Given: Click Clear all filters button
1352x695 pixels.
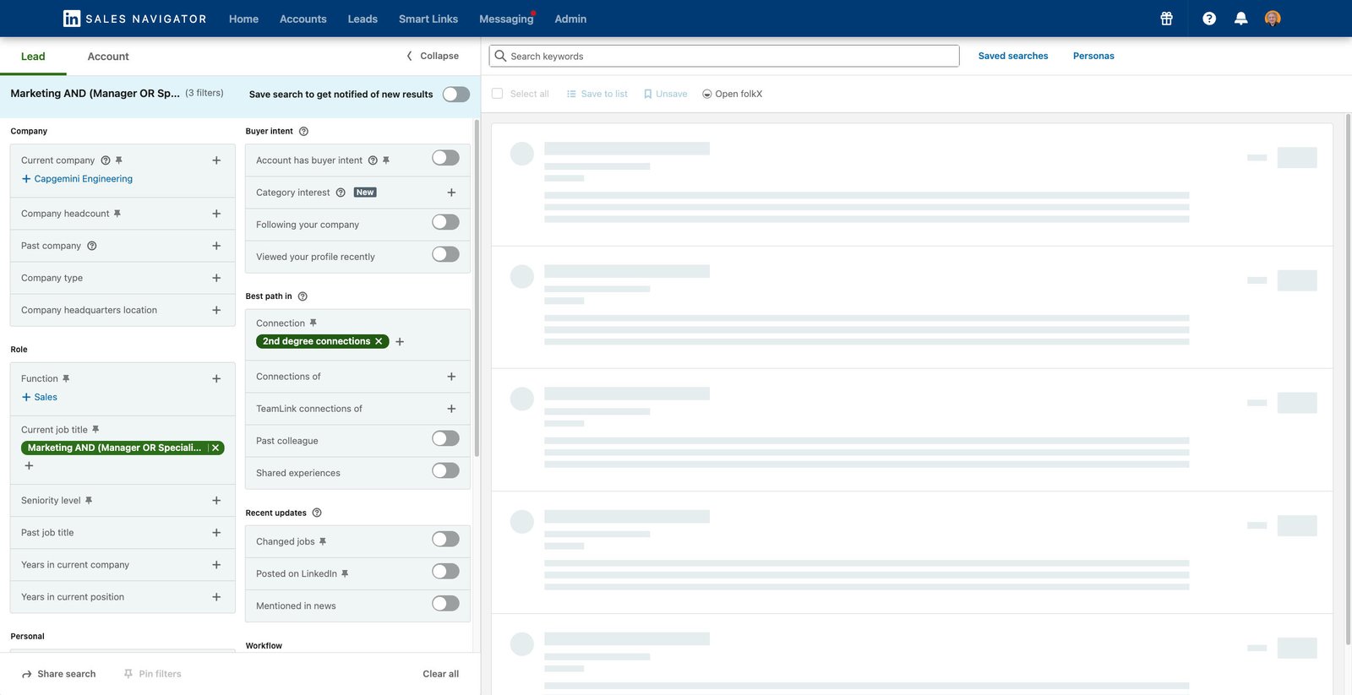Looking at the screenshot, I should (441, 674).
